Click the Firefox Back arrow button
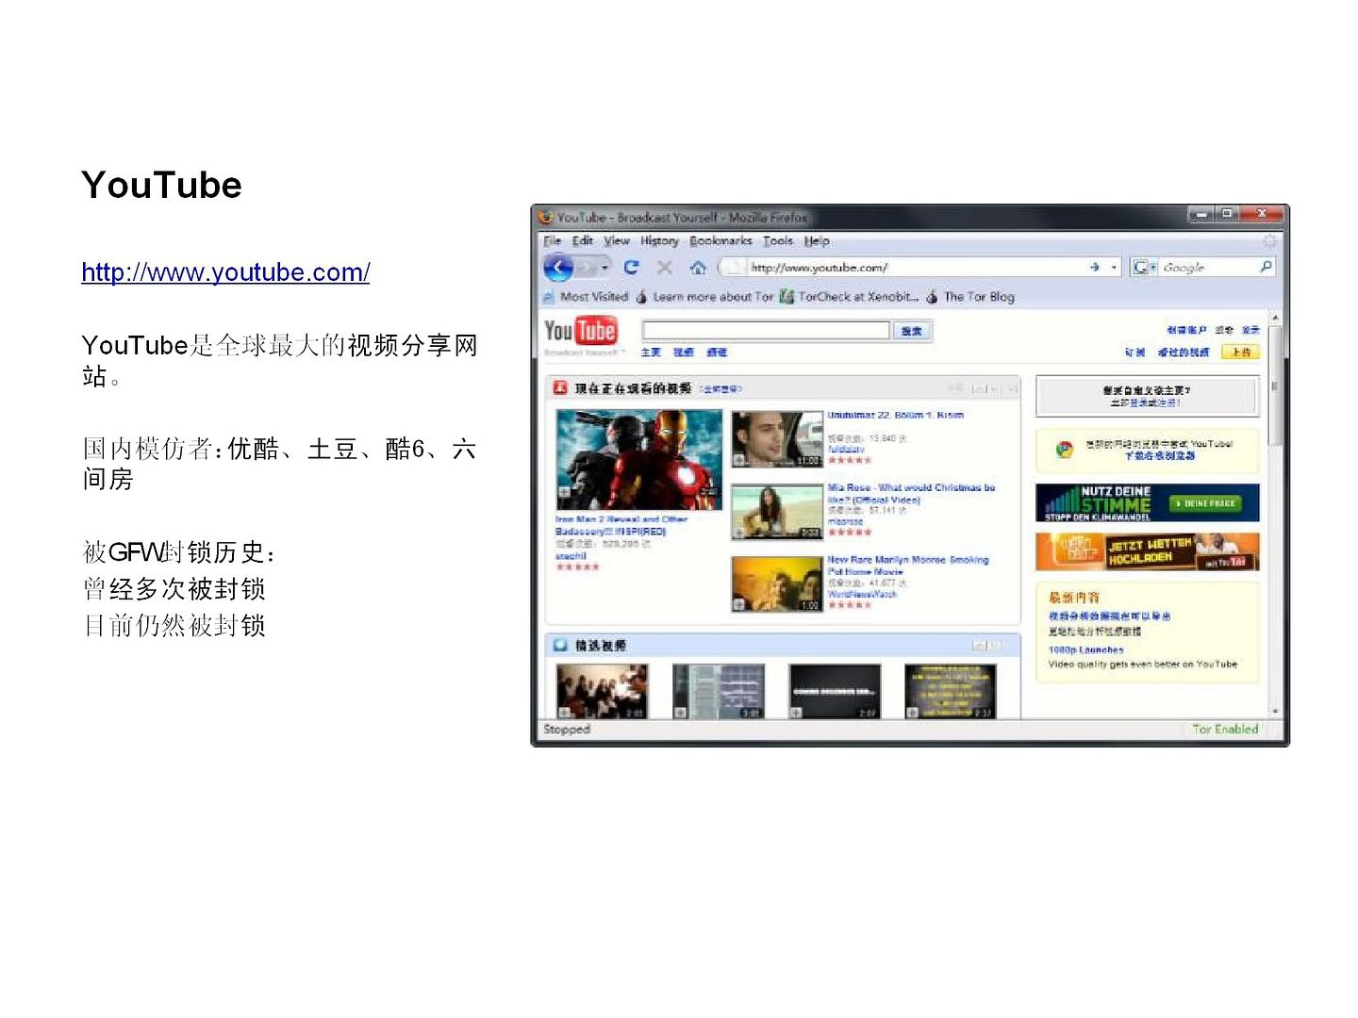 [x=558, y=268]
